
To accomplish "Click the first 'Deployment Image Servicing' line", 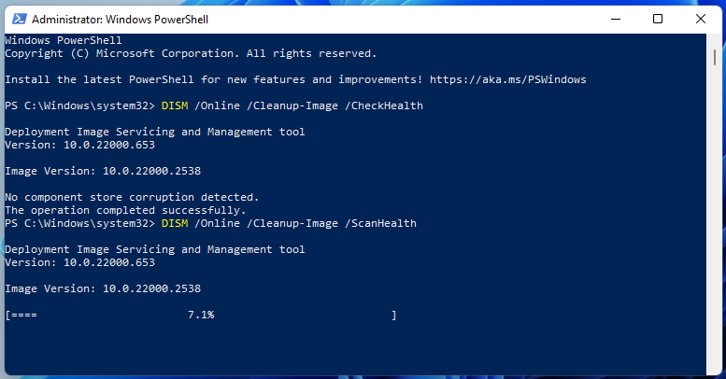I will coord(154,132).
